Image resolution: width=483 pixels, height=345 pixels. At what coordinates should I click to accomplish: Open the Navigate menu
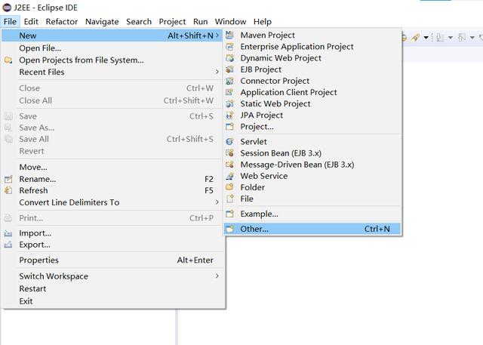pyautogui.click(x=102, y=22)
